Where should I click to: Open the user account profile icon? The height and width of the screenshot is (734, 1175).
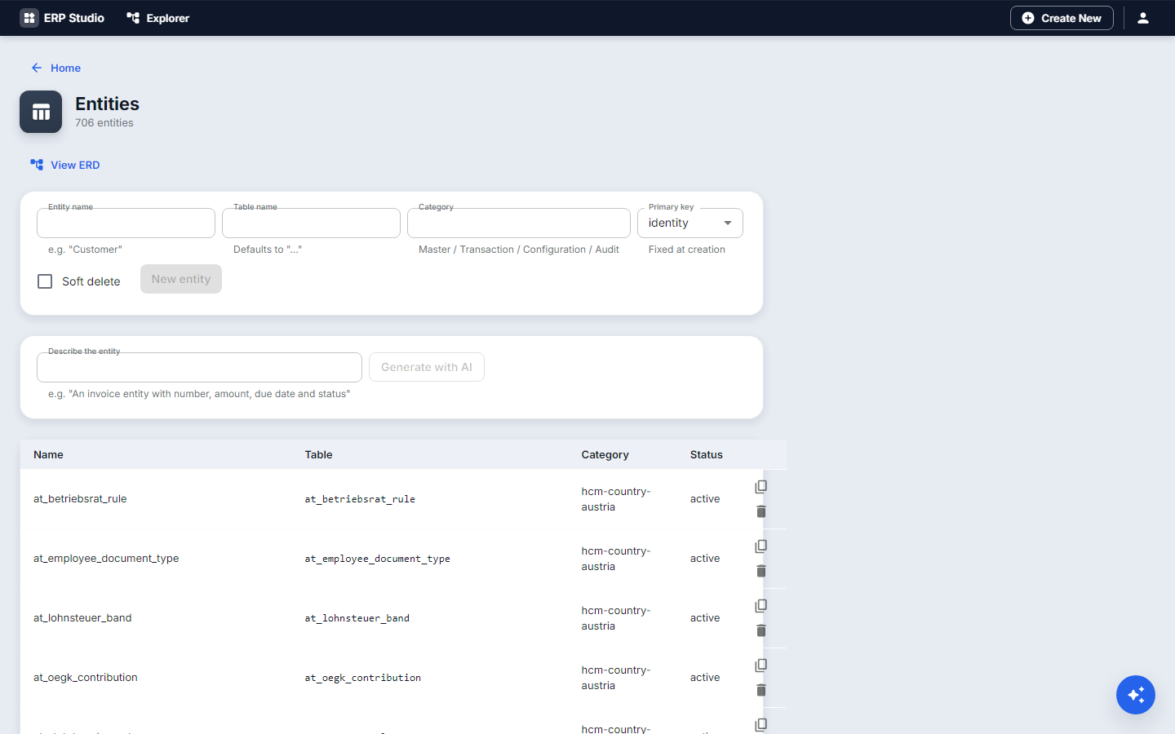pyautogui.click(x=1143, y=18)
